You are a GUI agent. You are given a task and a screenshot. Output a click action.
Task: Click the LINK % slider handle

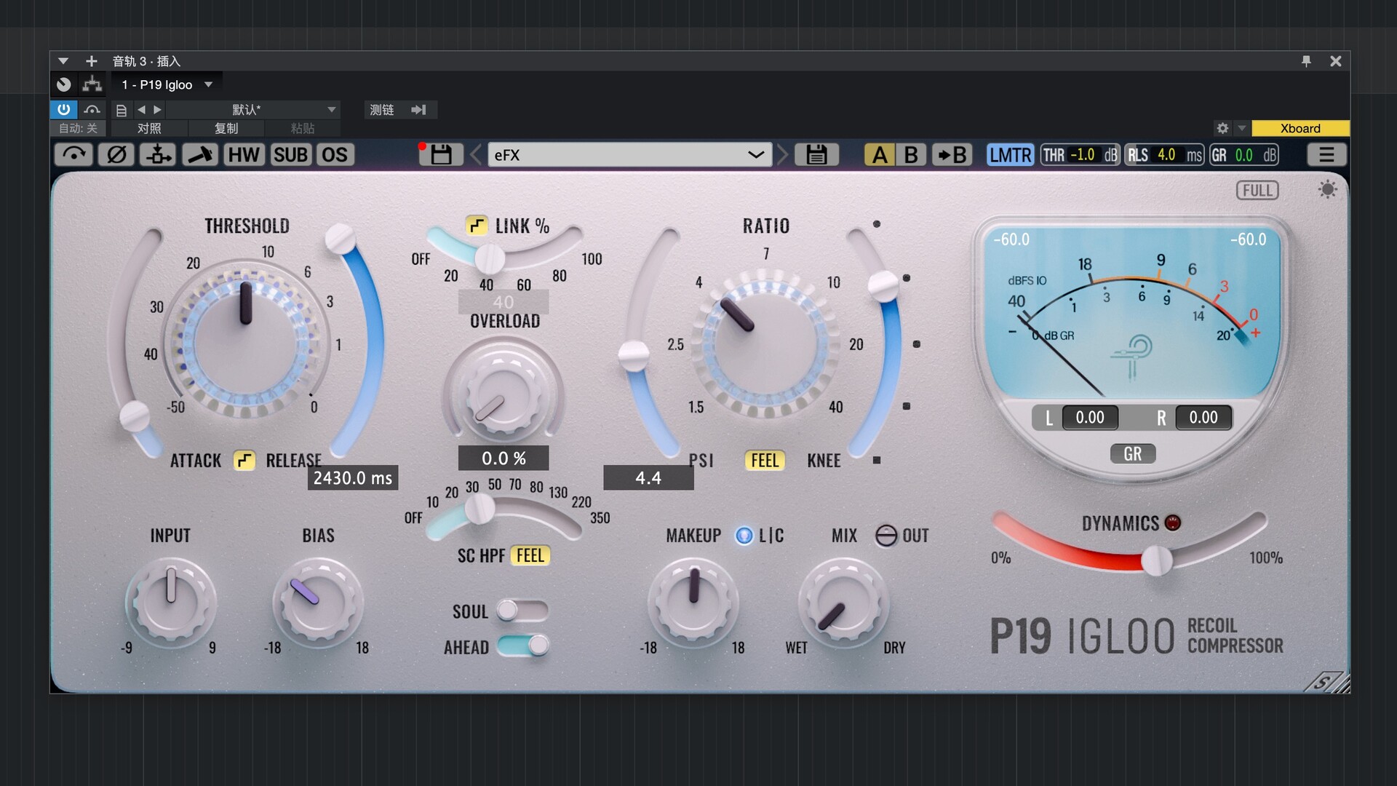[490, 258]
